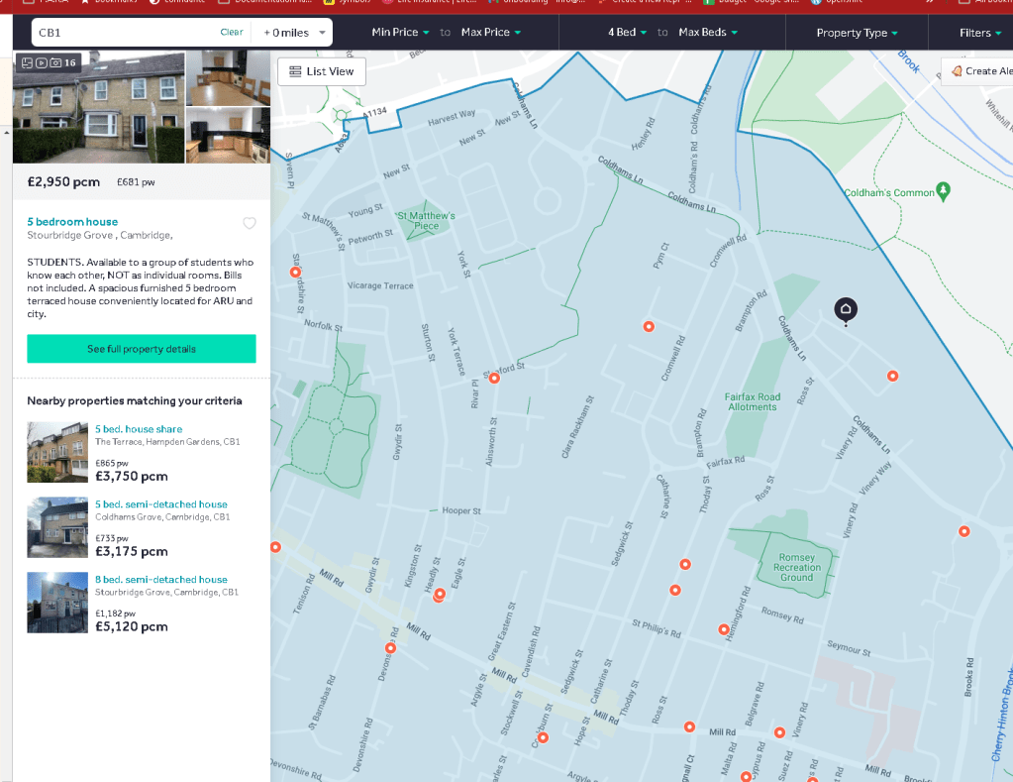Open the main house exterior photo
The width and height of the screenshot is (1013, 782).
pyautogui.click(x=99, y=107)
